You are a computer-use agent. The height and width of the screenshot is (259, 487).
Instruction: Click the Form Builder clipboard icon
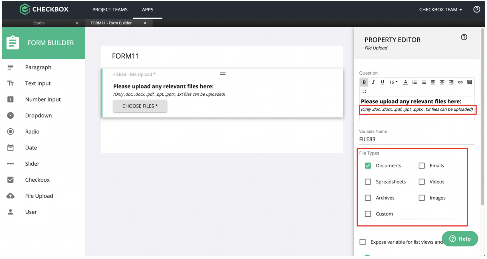point(13,43)
